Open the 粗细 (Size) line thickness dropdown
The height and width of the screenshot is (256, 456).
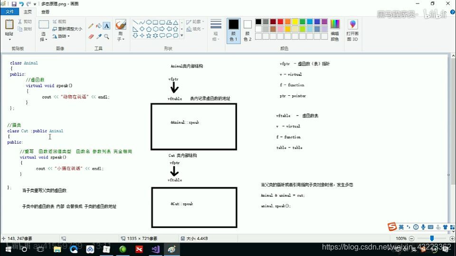pos(216,30)
